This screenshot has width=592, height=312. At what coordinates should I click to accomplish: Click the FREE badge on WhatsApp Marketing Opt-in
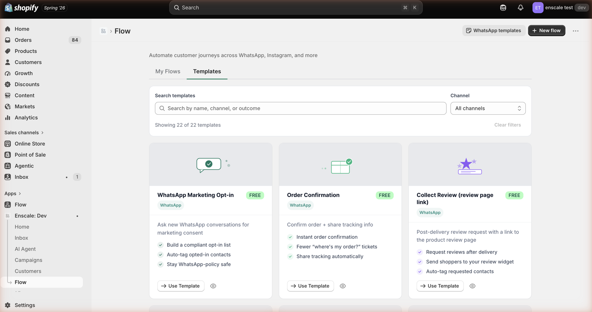[255, 196]
